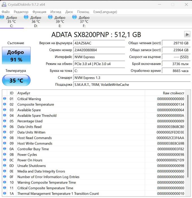Click the Raw стойност column header
Screen dimensions: 192x198
pyautogui.click(x=165, y=93)
